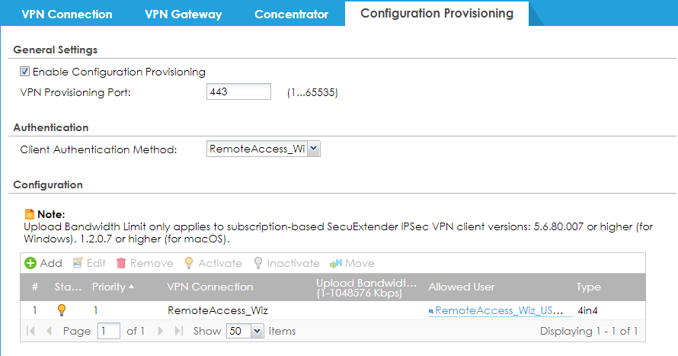Click the Edit pencil icon
This screenshot has height=356, width=678.
click(x=78, y=263)
